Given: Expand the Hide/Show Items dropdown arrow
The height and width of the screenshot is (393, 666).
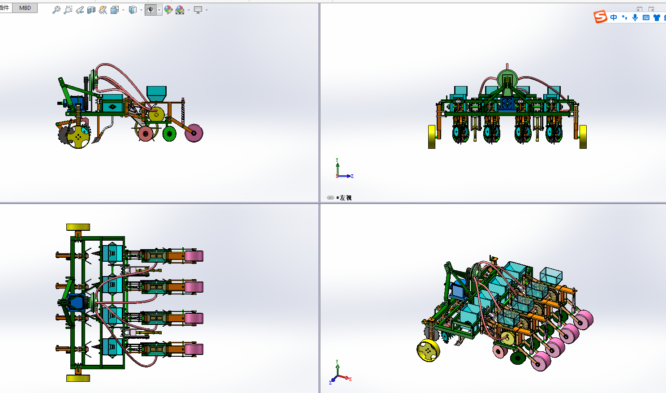Looking at the screenshot, I should tap(159, 10).
